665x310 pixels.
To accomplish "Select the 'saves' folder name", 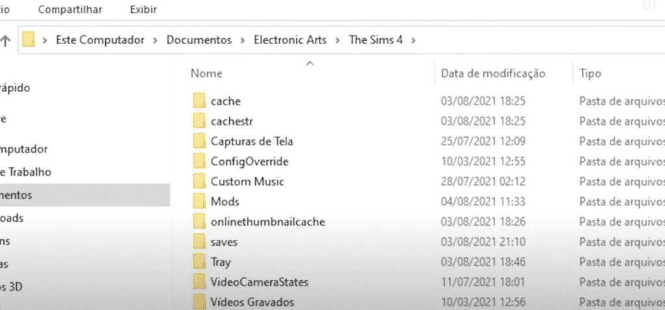I will tap(224, 242).
